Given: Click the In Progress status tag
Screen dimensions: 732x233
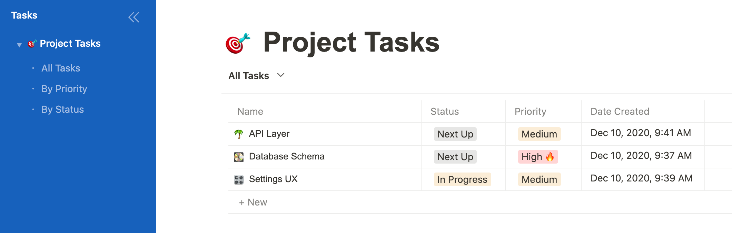Looking at the screenshot, I should click(x=462, y=179).
